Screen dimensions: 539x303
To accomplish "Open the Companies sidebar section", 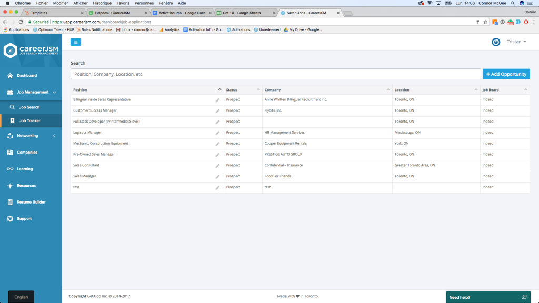I will 27,153.
